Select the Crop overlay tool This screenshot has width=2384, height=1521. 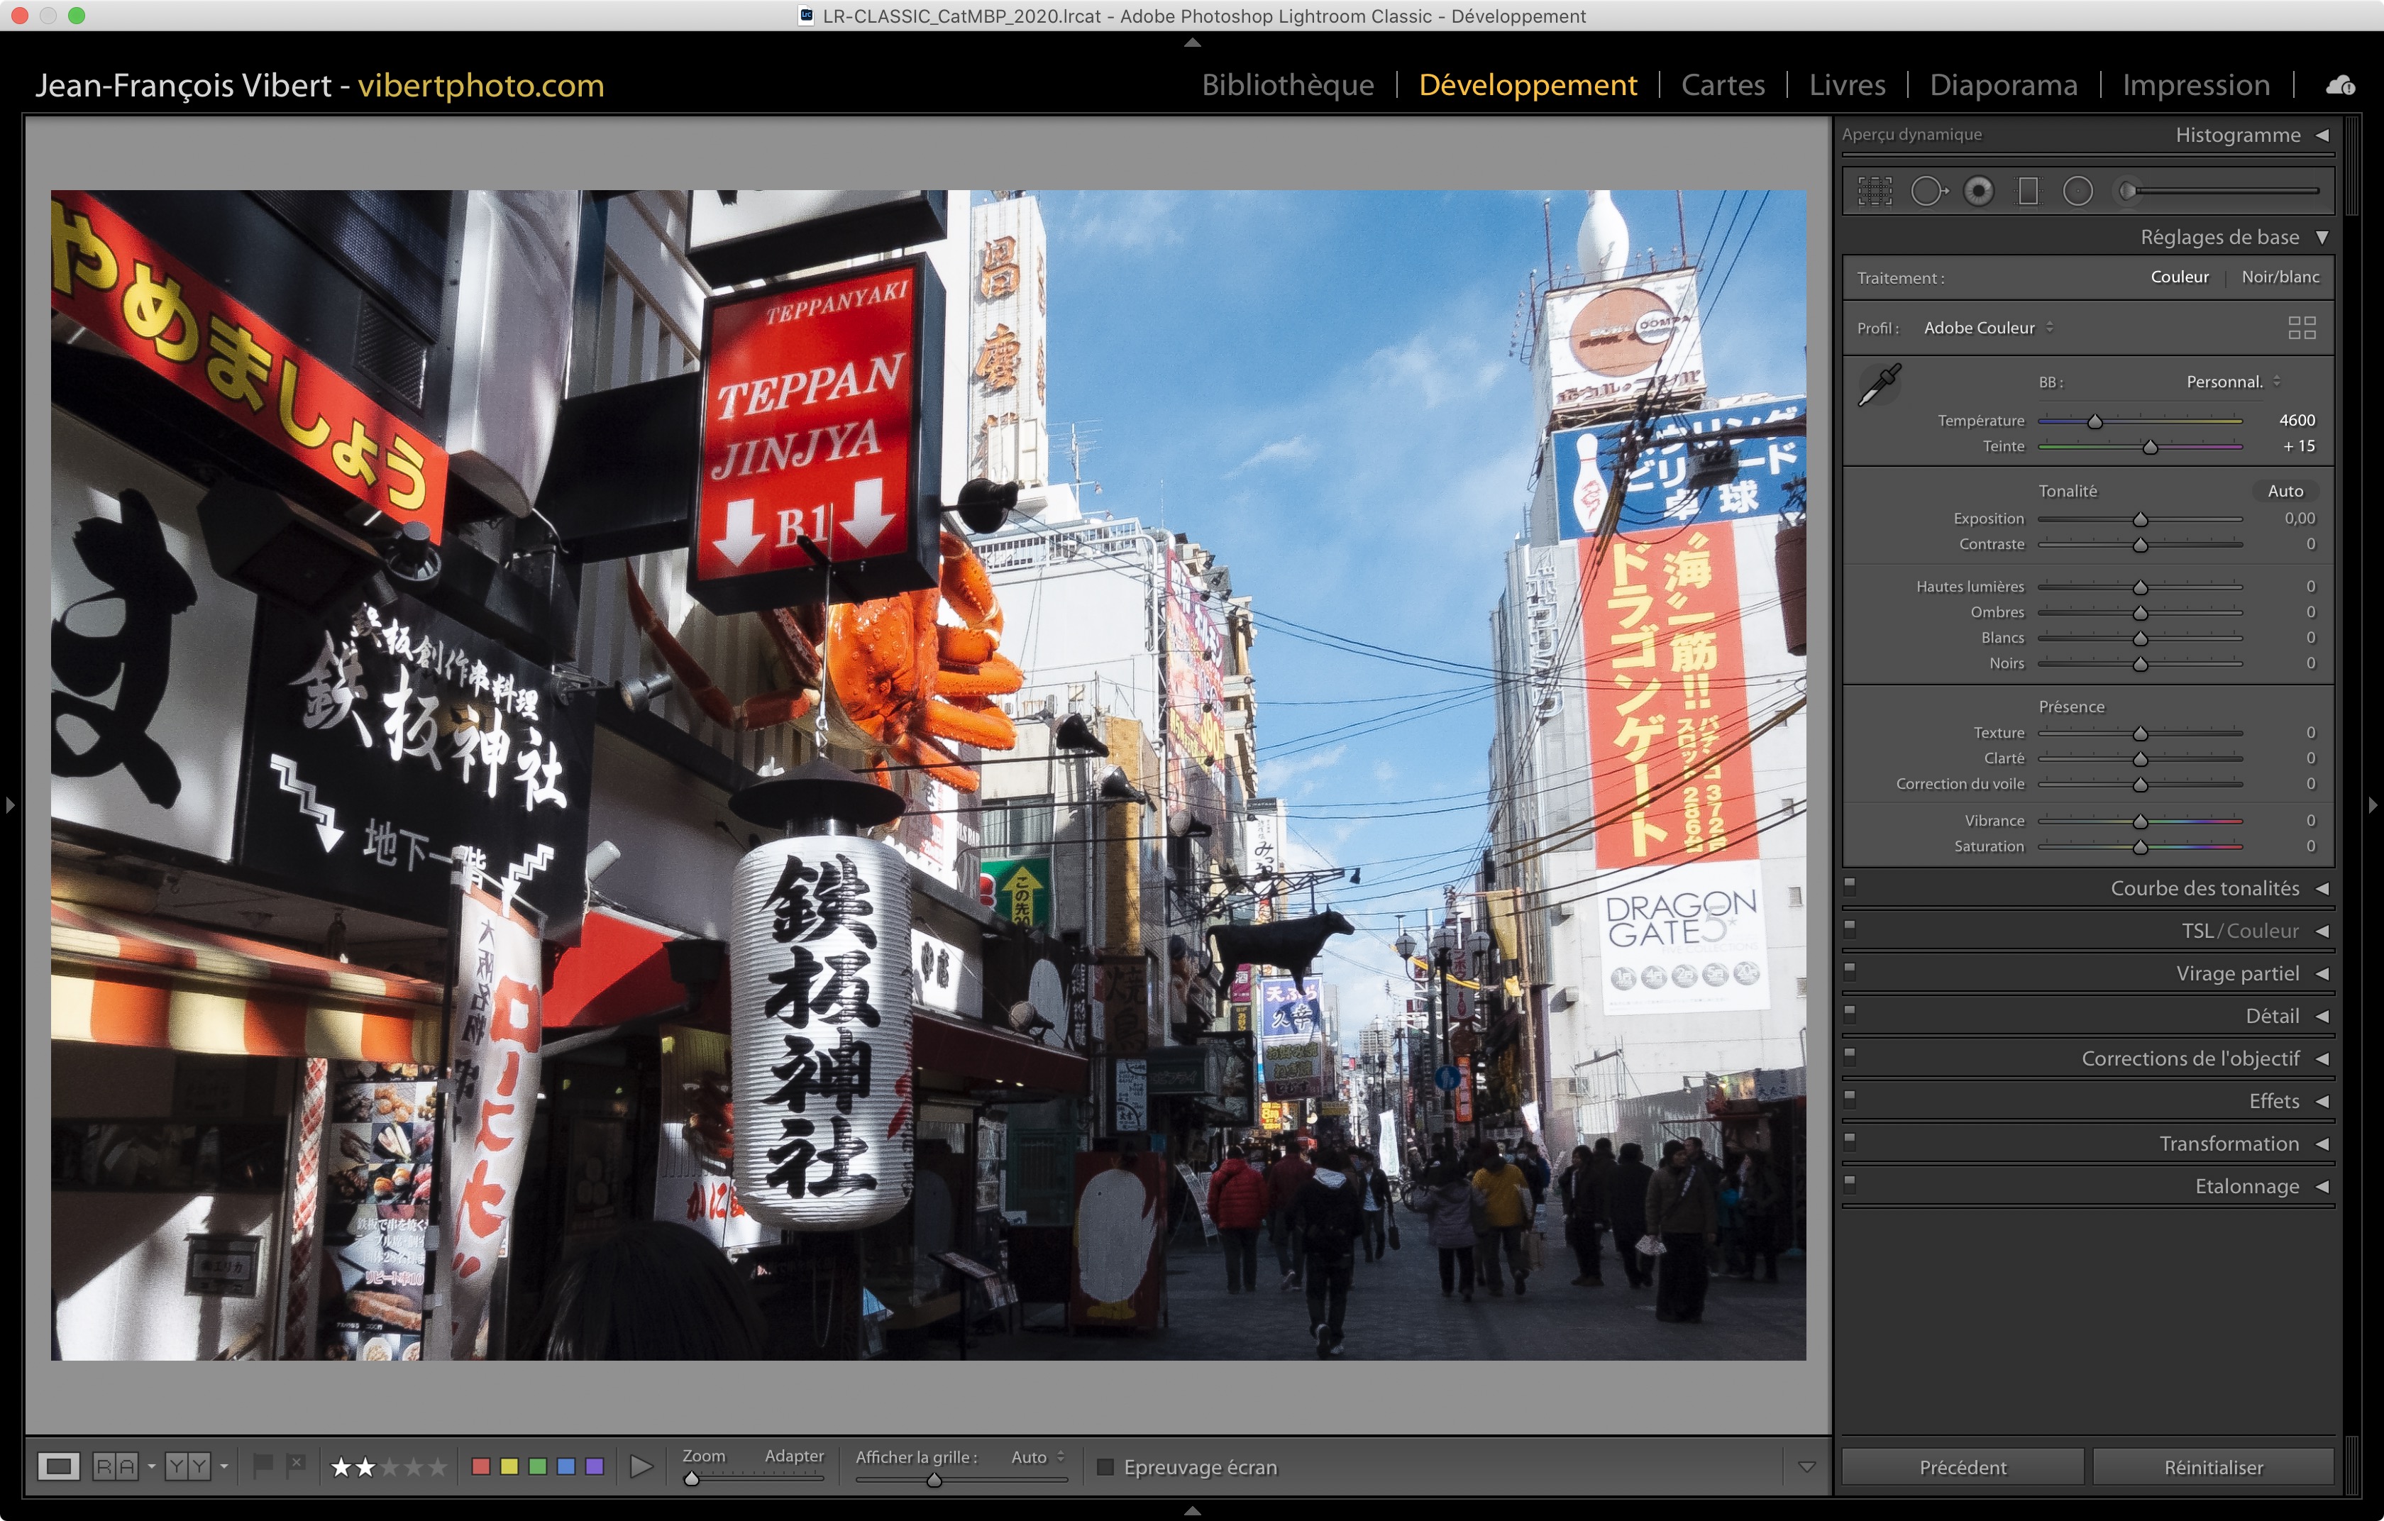(x=1874, y=191)
